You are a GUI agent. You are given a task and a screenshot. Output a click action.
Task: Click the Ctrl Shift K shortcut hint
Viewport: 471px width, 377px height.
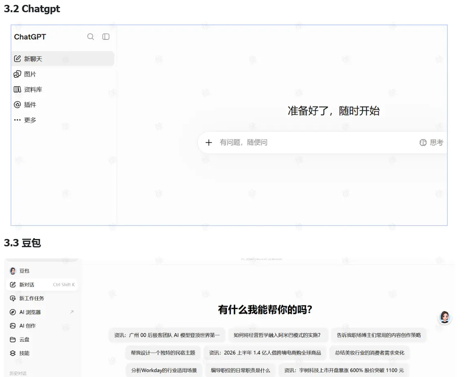pyautogui.click(x=64, y=285)
